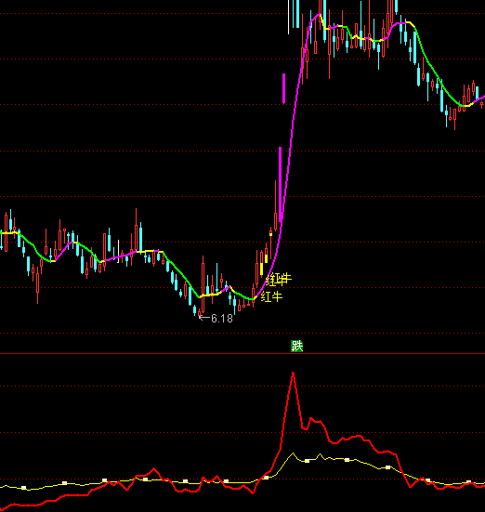The height and width of the screenshot is (512, 485).
Task: Select the 6.18 low price label
Action: click(222, 319)
